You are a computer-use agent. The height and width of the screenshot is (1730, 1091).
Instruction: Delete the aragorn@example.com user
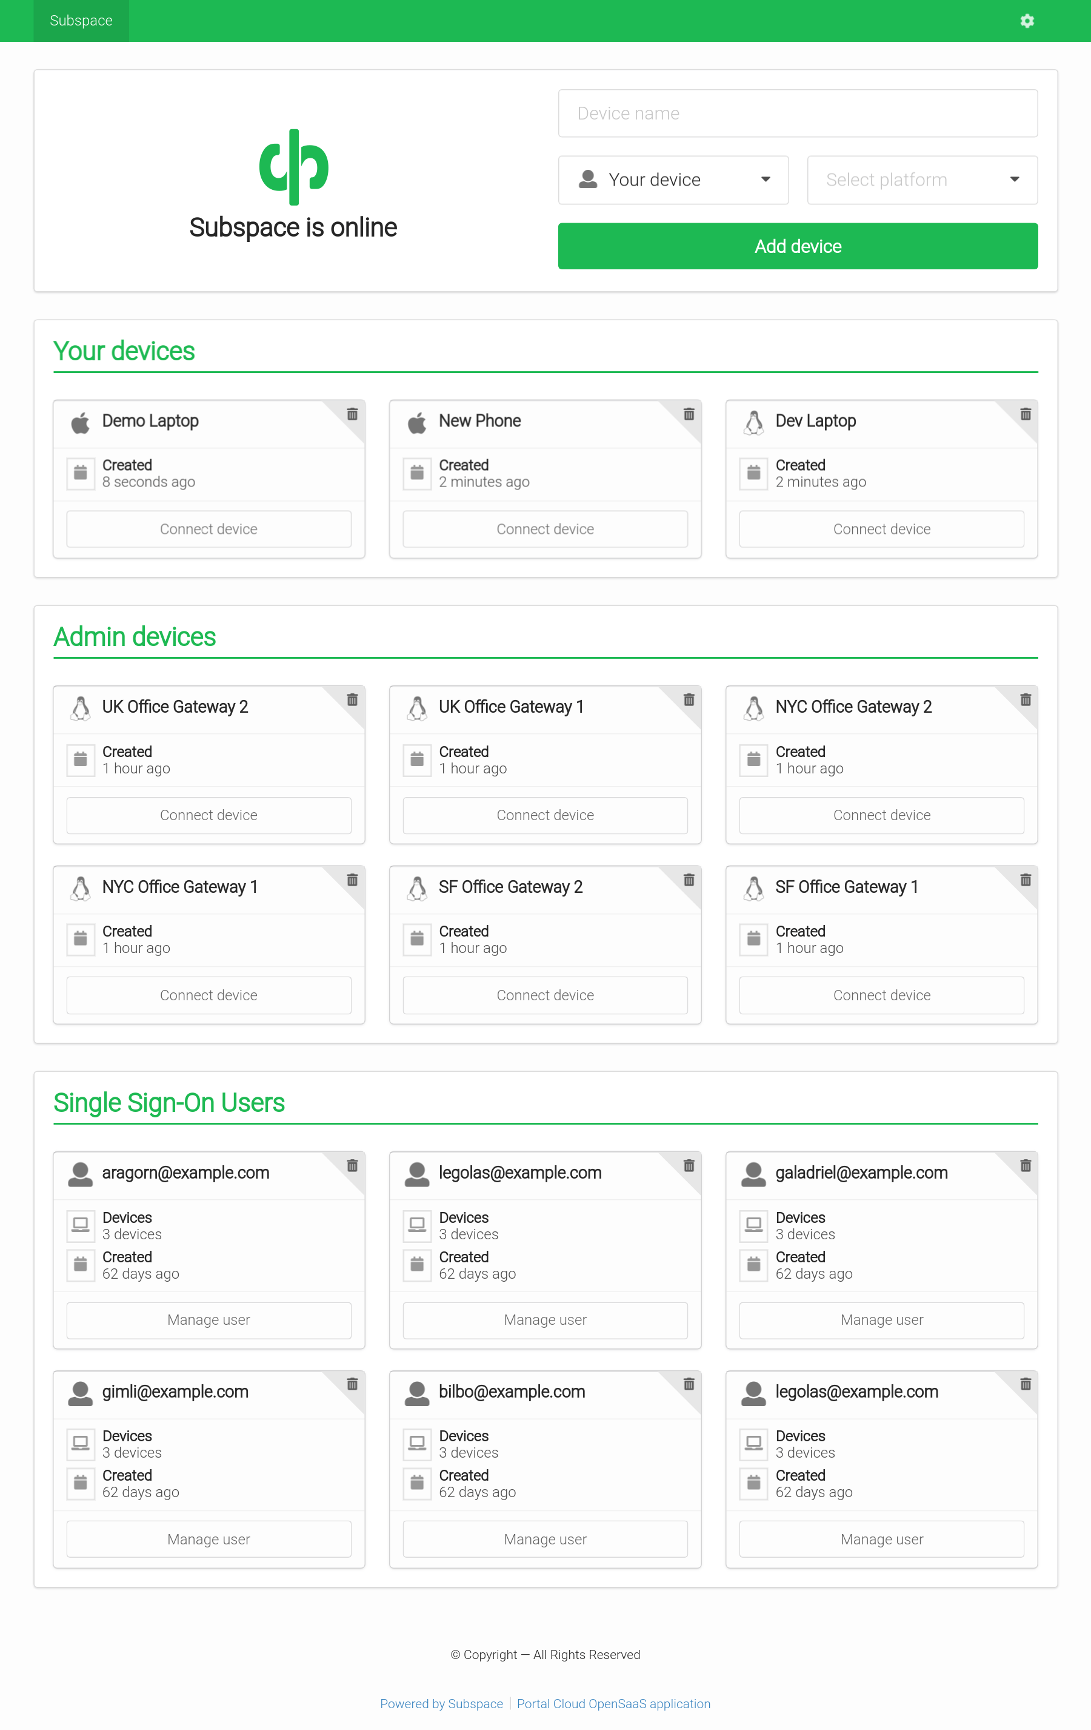pos(352,1165)
